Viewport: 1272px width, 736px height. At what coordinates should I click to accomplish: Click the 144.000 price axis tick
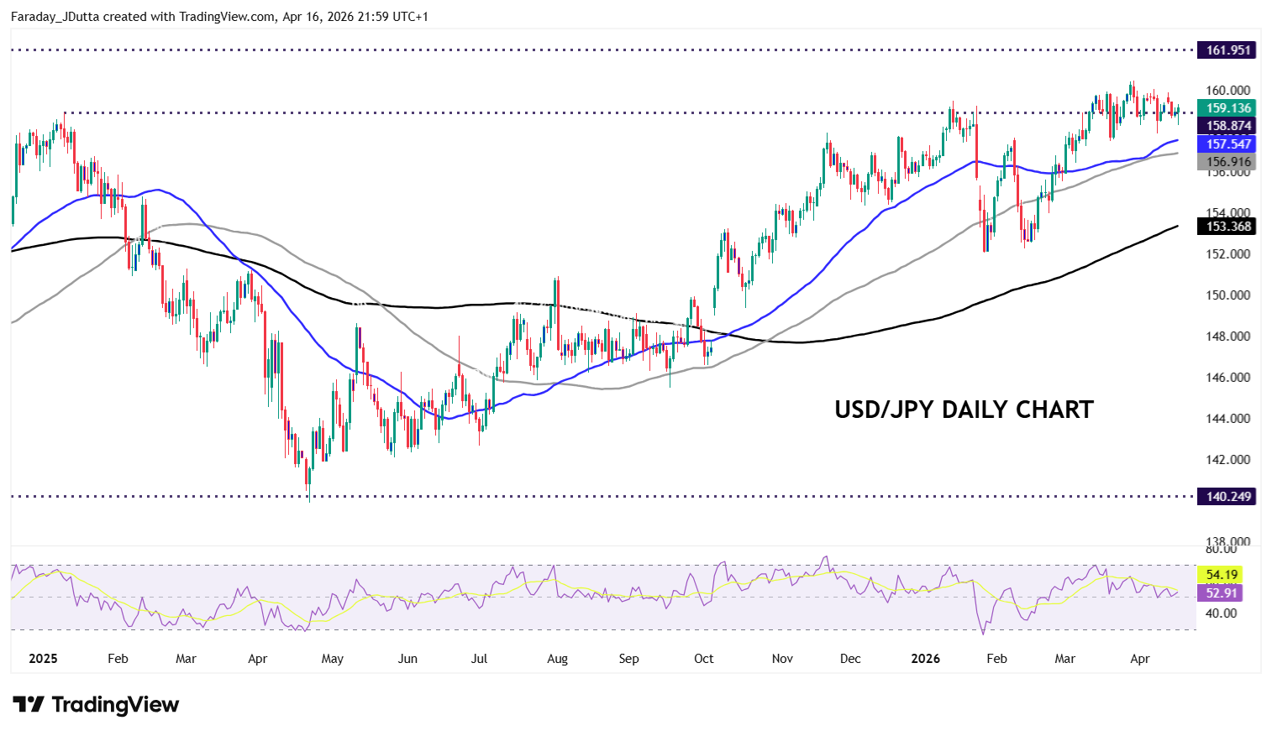coord(1227,419)
